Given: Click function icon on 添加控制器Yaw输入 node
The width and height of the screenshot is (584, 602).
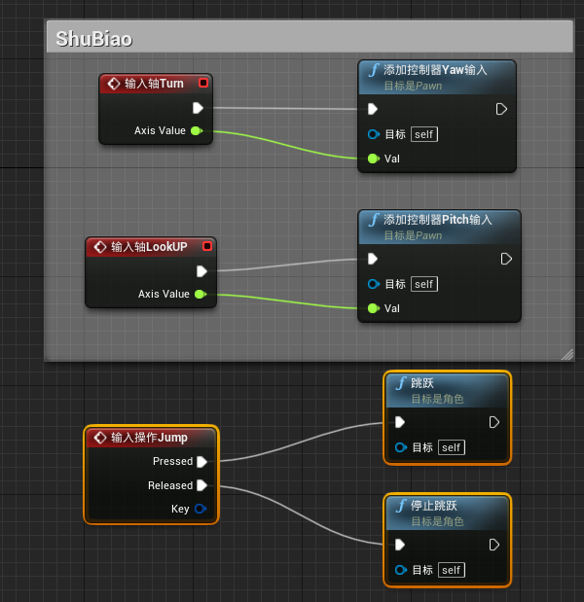Looking at the screenshot, I should 374,70.
